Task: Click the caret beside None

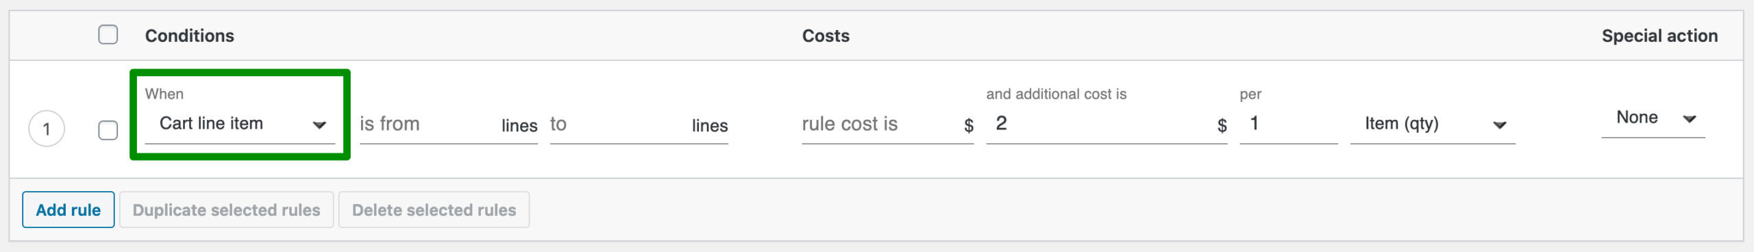Action: [1690, 119]
